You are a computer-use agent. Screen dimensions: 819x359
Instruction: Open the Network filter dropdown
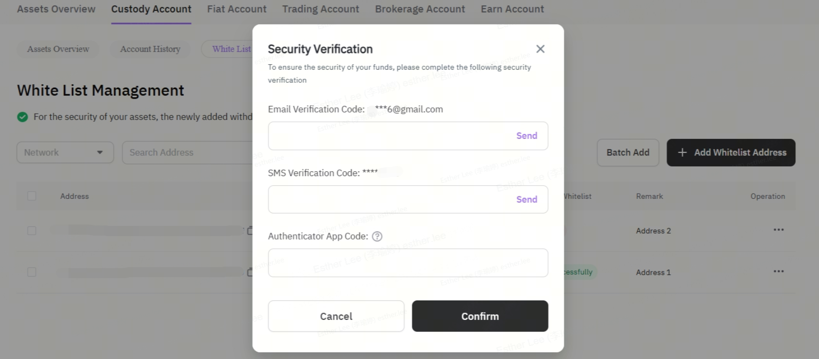click(x=65, y=152)
